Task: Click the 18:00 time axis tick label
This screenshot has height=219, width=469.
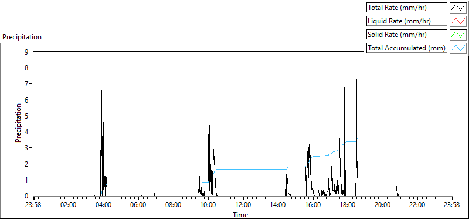Action: 348,205
